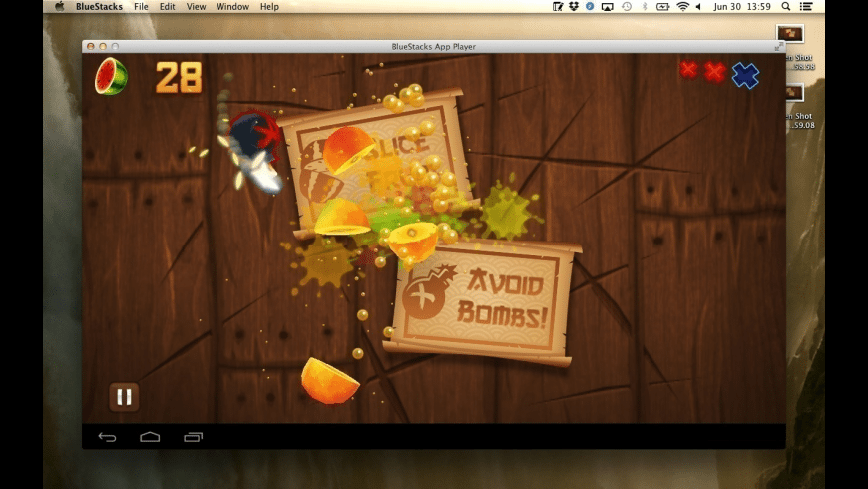Viewport: 868px width, 489px height.
Task: Click the blue X strike marker
Action: coord(745,75)
